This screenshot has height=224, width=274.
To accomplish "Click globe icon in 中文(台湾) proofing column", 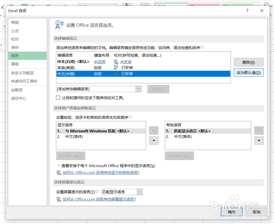I will [x=116, y=62].
